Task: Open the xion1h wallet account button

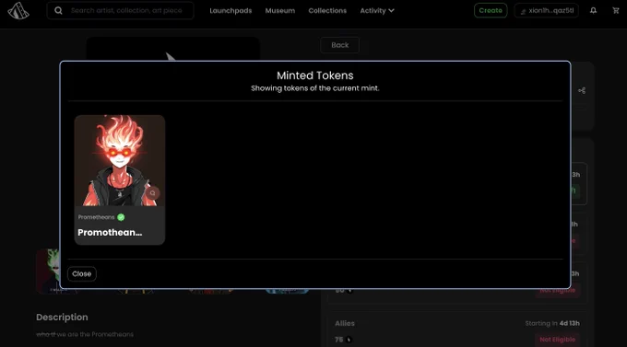Action: pyautogui.click(x=546, y=11)
